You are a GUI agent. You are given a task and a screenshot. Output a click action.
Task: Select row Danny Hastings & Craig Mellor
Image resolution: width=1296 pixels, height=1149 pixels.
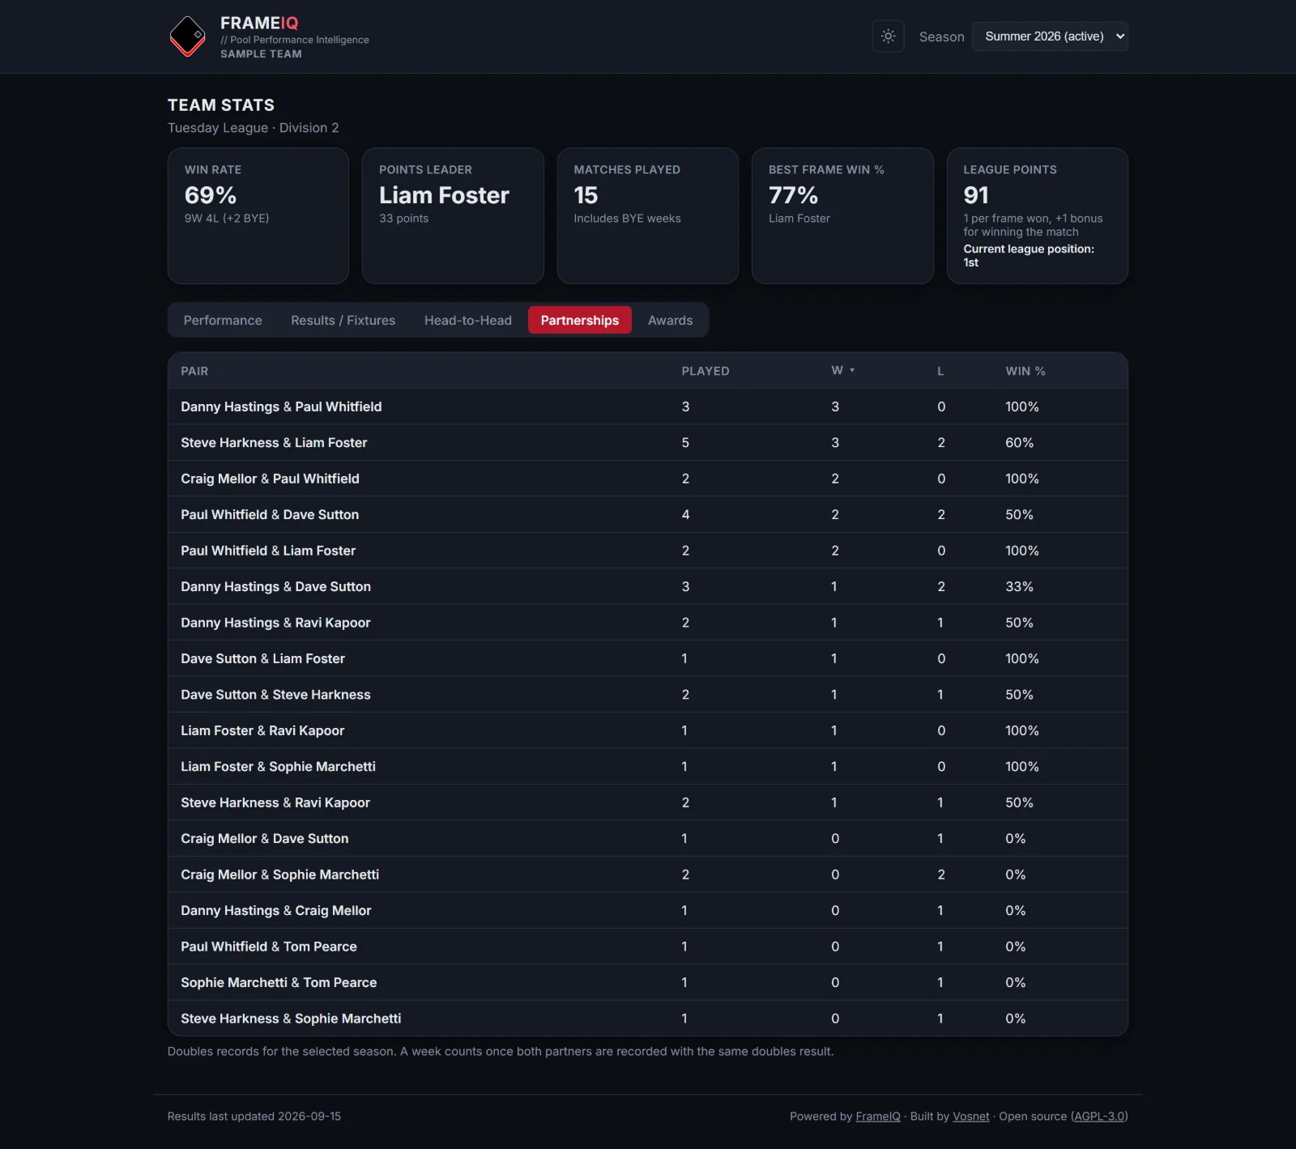[x=647, y=910]
